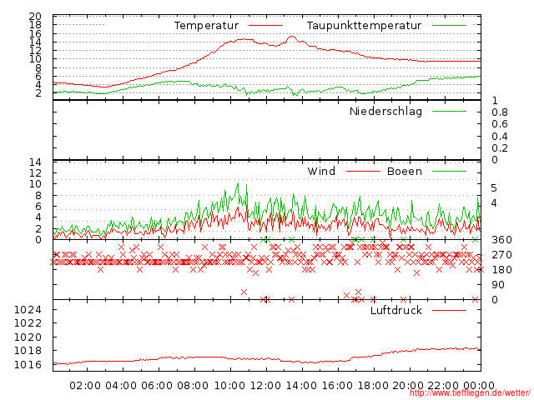The width and height of the screenshot is (534, 400).
Task: Click the red Wind legend line
Action: pos(363,171)
